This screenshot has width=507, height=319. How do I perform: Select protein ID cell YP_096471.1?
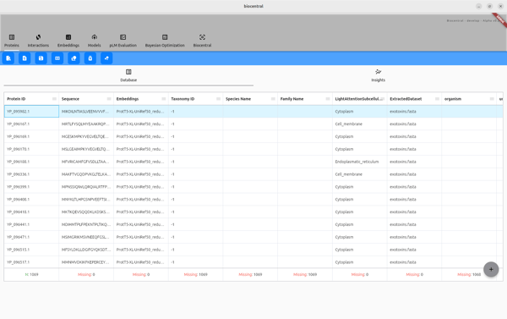[x=31, y=237]
